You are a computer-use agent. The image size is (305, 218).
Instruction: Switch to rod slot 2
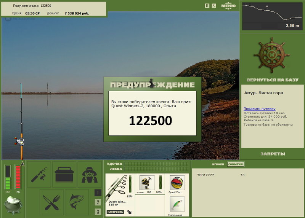click(x=98, y=202)
